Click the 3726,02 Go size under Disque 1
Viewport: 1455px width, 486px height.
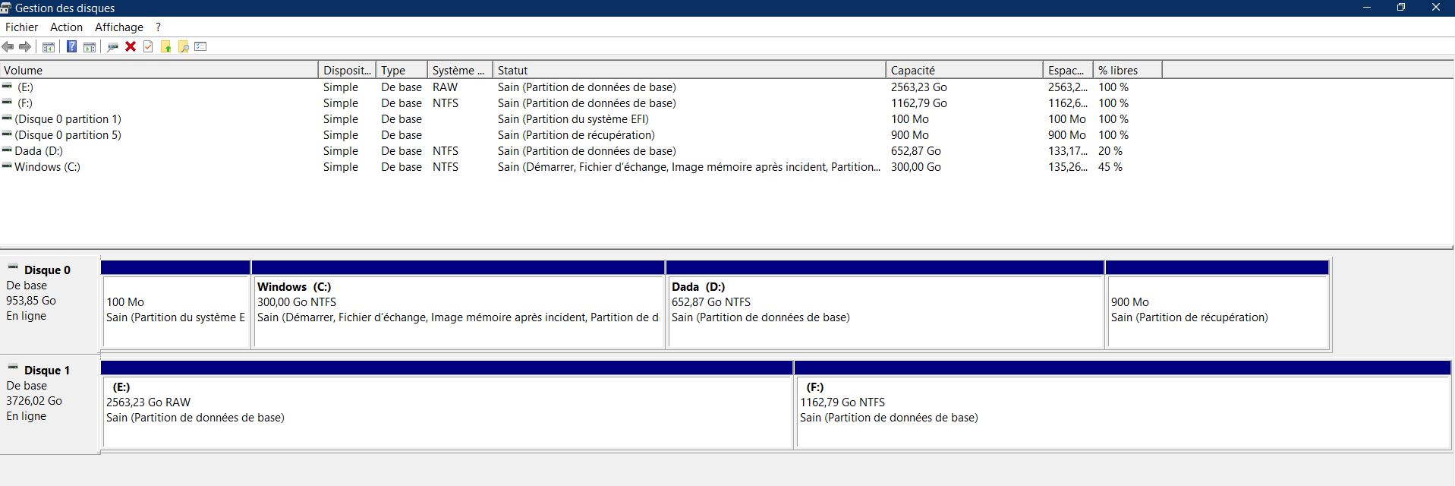(x=34, y=401)
